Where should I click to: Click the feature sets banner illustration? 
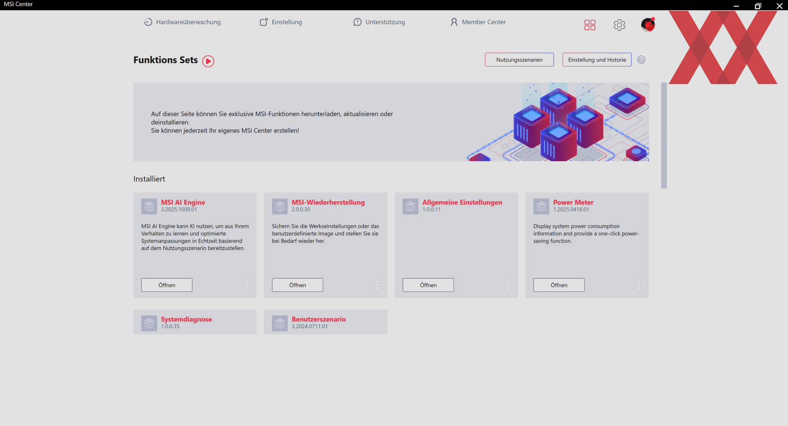[558, 122]
